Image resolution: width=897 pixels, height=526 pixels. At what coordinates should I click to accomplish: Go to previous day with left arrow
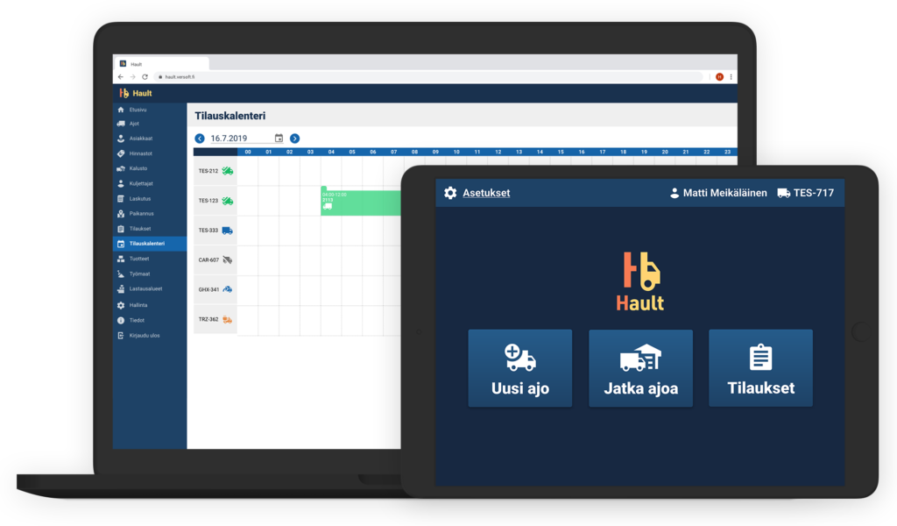200,139
